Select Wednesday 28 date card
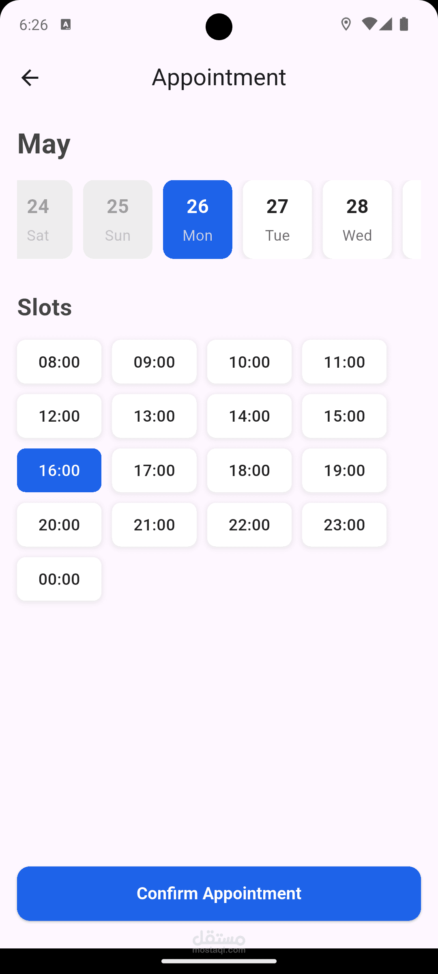This screenshot has width=438, height=974. coord(357,219)
